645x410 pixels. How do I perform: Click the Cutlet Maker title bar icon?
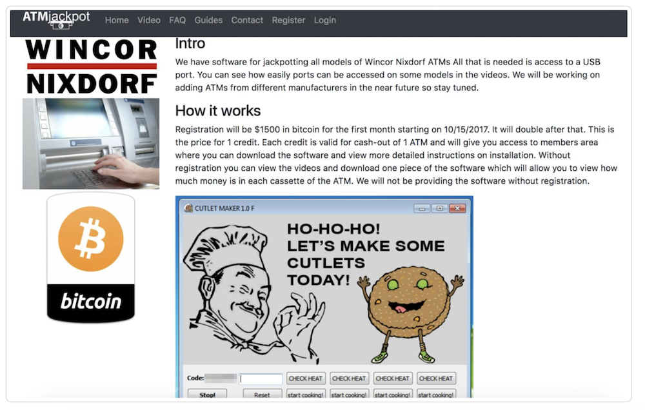pos(188,208)
